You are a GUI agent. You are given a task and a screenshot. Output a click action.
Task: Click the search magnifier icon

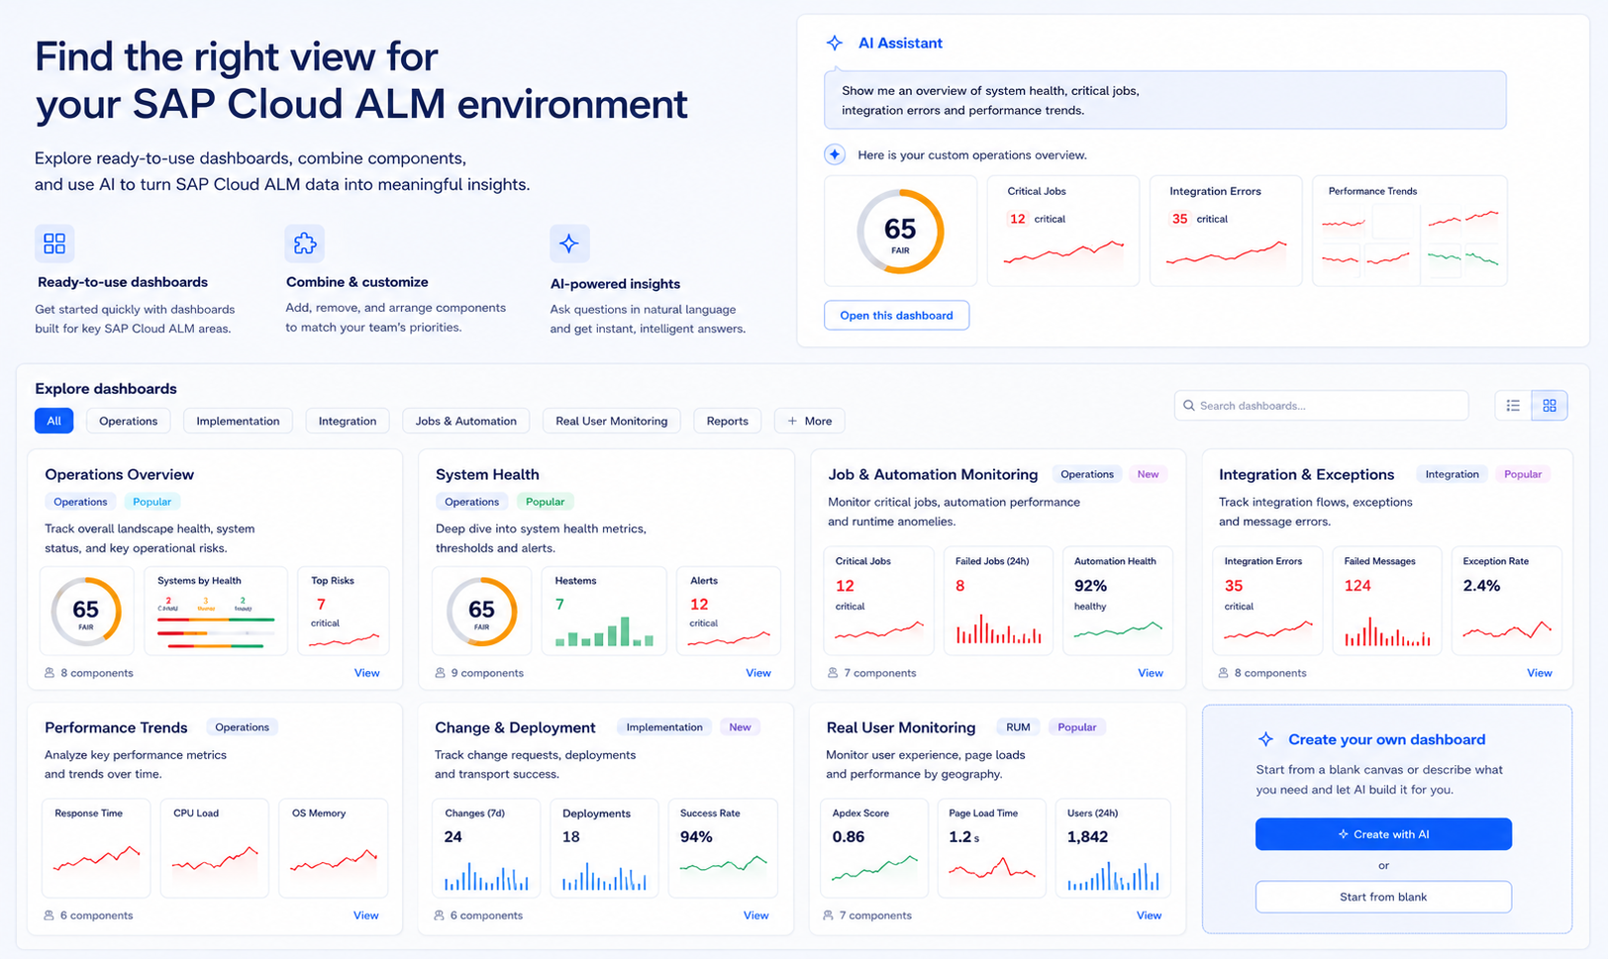(x=1189, y=406)
